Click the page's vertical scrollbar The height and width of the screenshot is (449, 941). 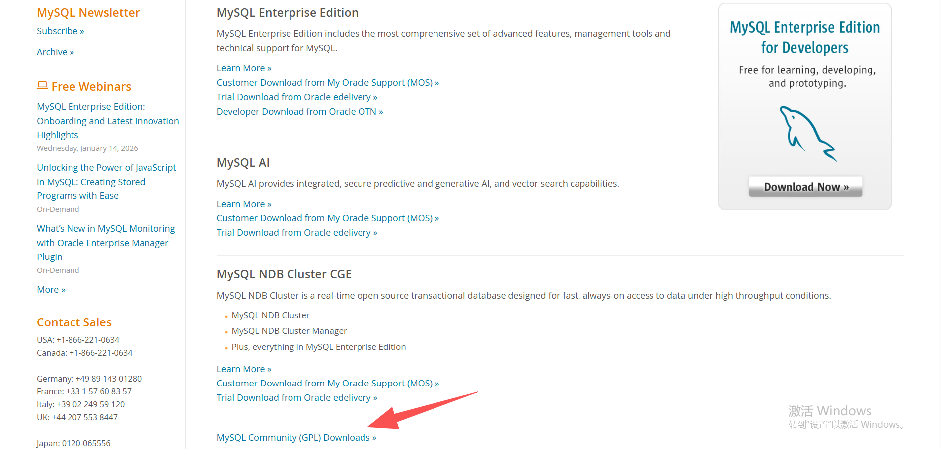pyautogui.click(x=940, y=213)
